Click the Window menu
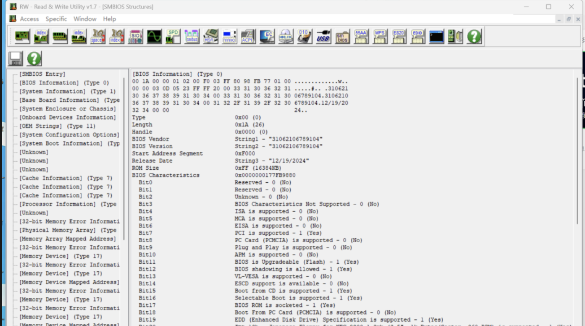The width and height of the screenshot is (585, 326). coord(85,19)
